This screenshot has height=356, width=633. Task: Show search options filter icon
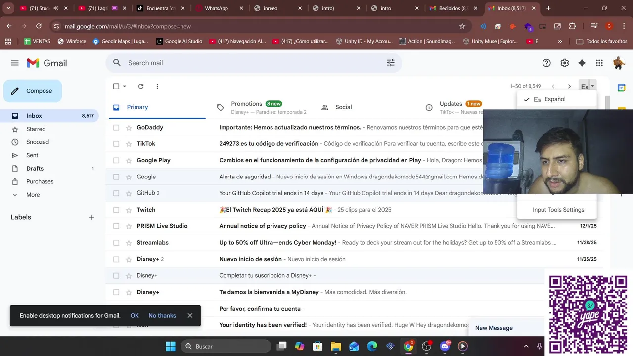(x=391, y=63)
